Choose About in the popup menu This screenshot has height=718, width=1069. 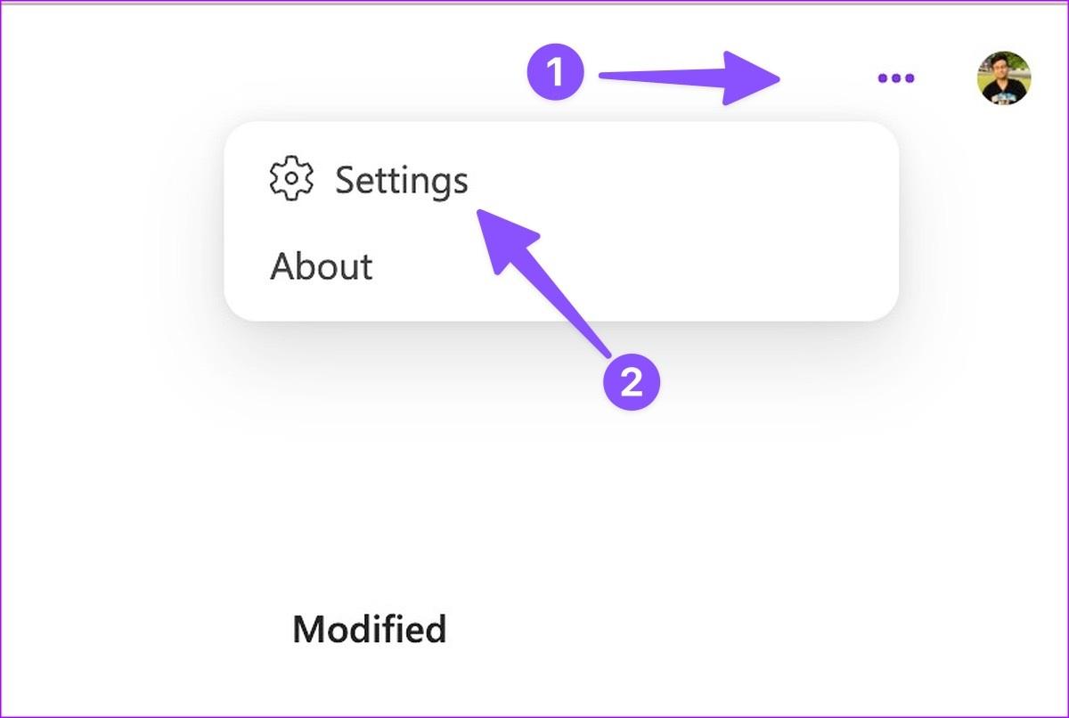point(322,266)
